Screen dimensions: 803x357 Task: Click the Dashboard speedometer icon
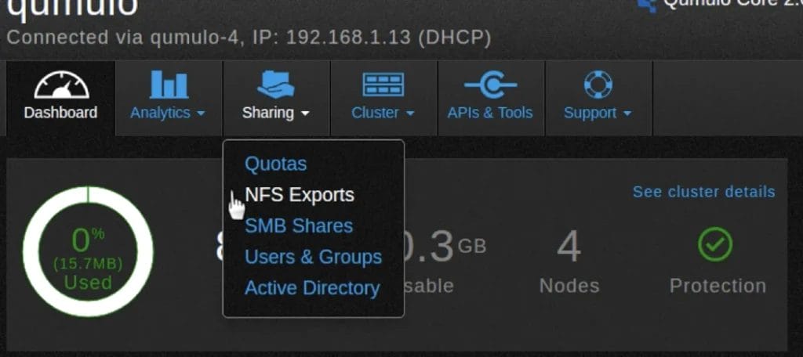coord(60,85)
